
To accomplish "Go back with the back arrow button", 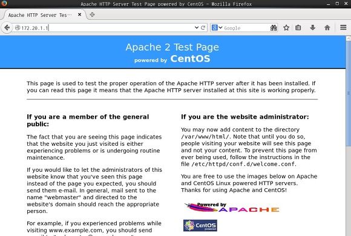I will 7,28.
